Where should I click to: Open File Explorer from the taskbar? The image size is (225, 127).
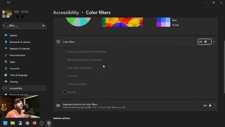[x=13, y=123]
